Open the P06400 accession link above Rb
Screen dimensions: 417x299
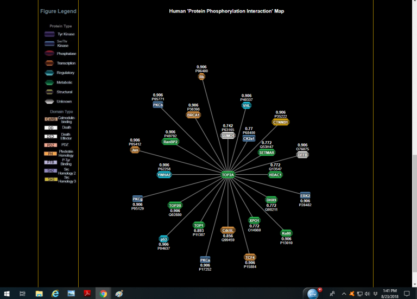pyautogui.click(x=202, y=71)
